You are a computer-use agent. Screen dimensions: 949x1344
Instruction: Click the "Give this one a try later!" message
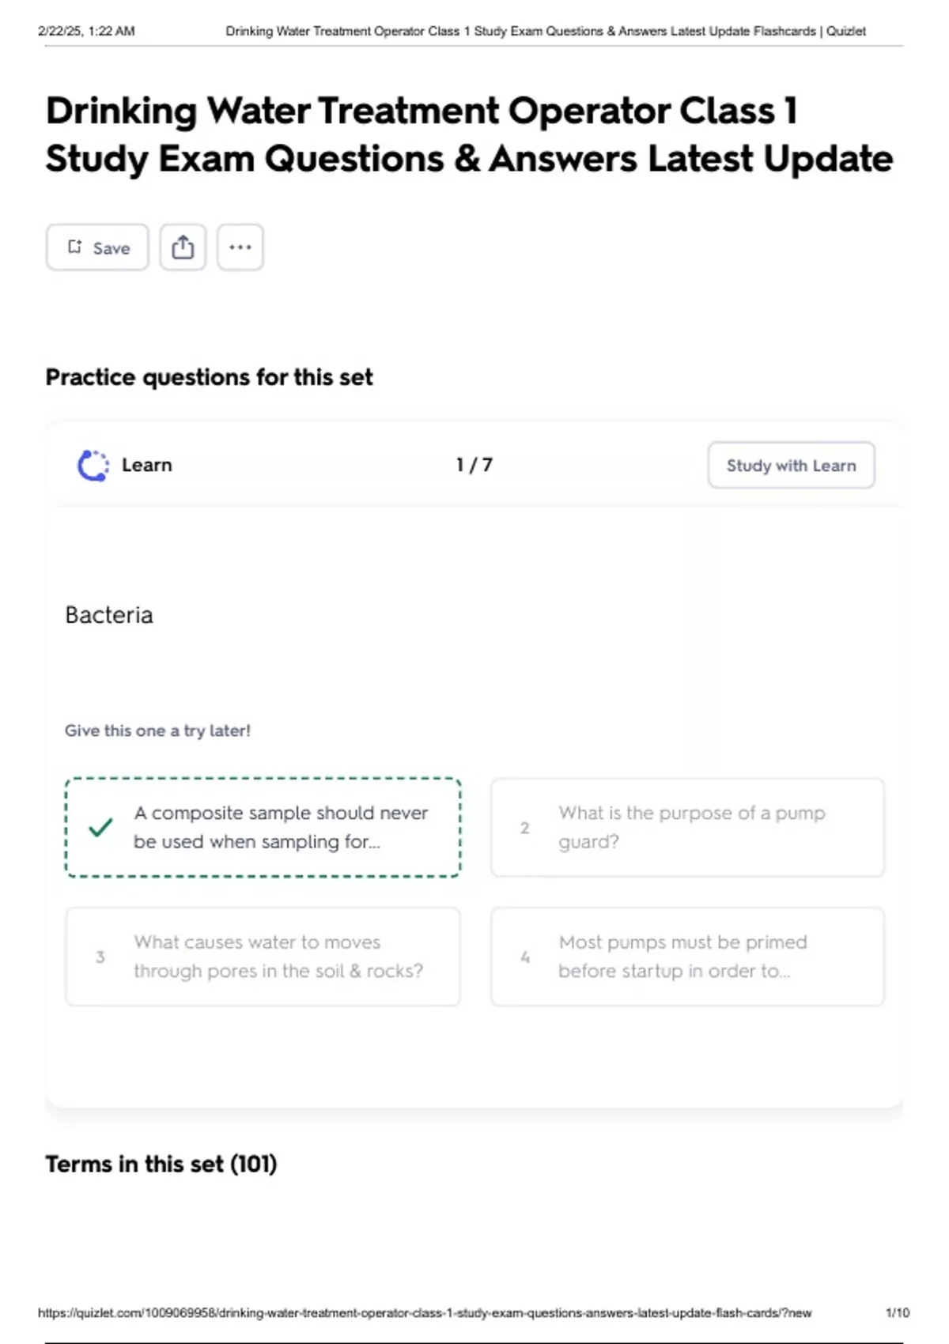(157, 731)
